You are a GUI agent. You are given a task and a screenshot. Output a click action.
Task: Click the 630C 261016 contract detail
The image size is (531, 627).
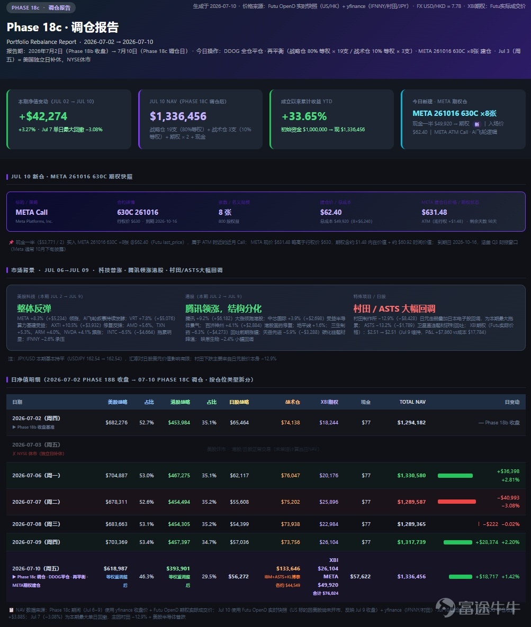pyautogui.click(x=138, y=212)
